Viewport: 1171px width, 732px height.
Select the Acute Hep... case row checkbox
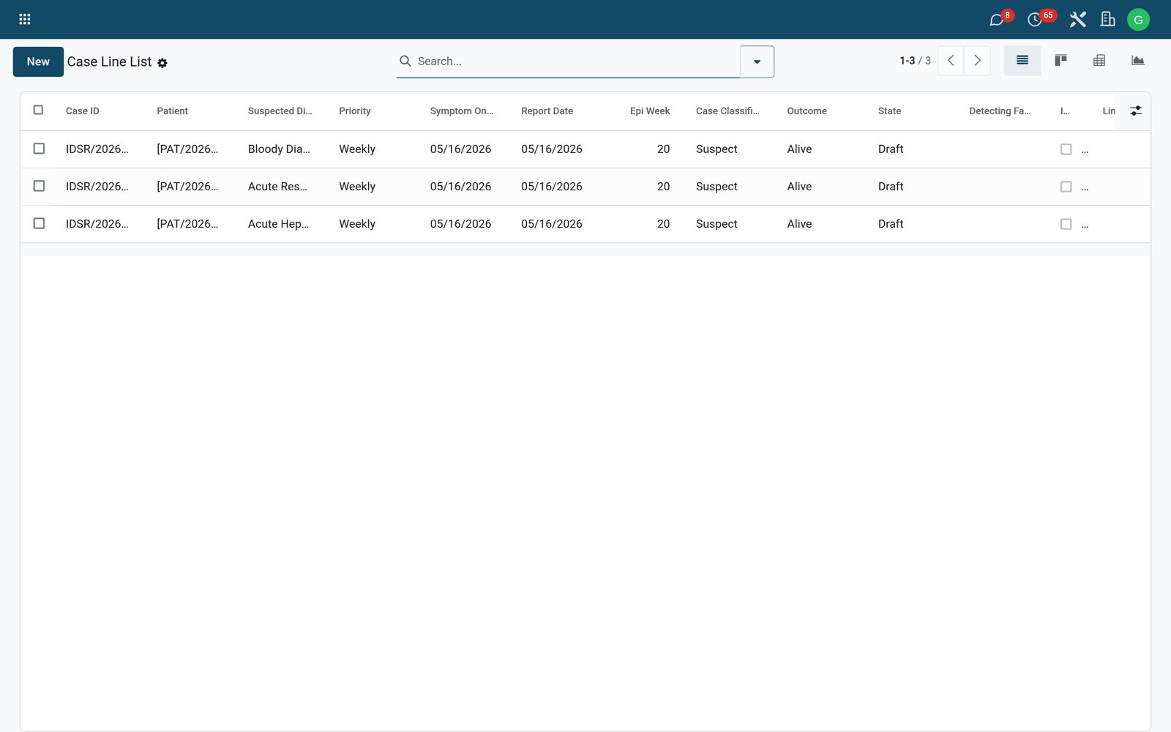tap(39, 223)
